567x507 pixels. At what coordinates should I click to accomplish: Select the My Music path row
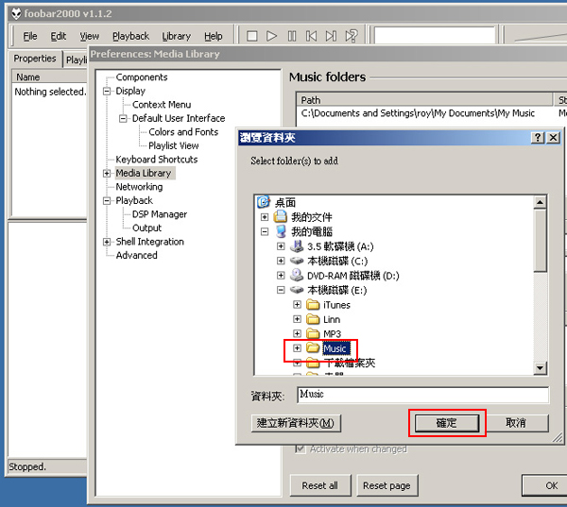coord(432,113)
